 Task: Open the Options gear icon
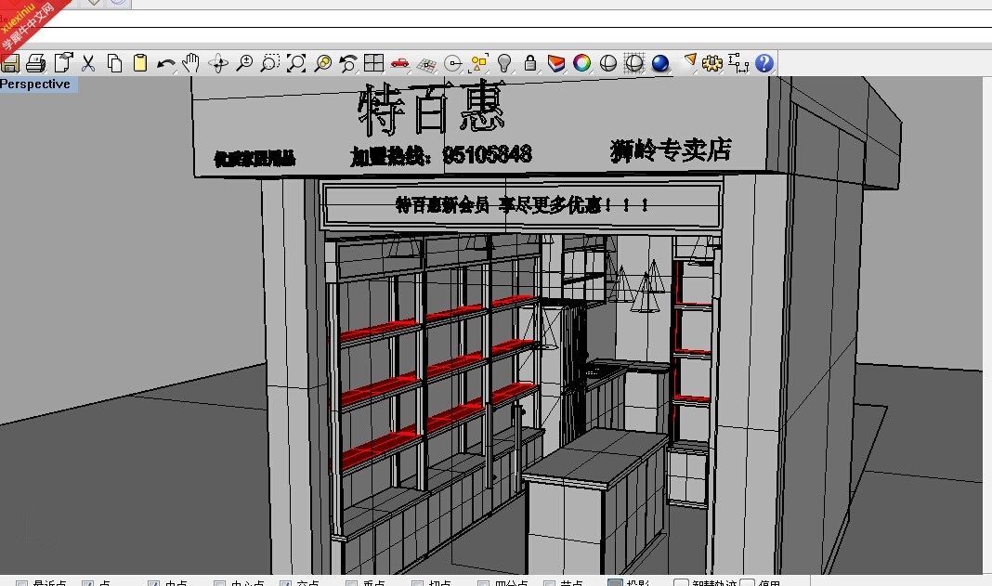pyautogui.click(x=712, y=63)
